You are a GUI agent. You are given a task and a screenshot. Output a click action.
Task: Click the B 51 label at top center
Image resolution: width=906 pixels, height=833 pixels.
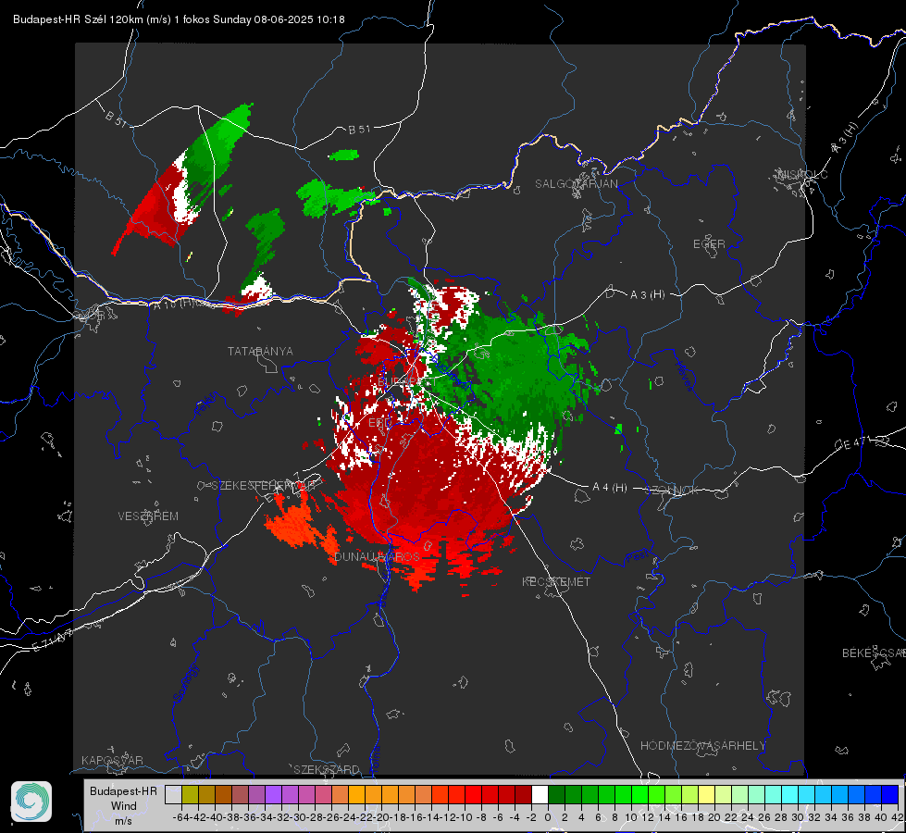tap(359, 130)
